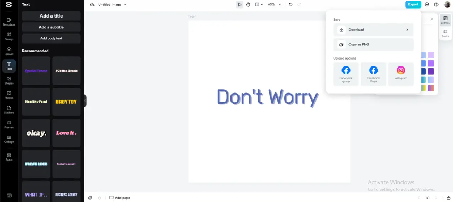
Task: Activate the hand pan tool
Action: click(248, 5)
